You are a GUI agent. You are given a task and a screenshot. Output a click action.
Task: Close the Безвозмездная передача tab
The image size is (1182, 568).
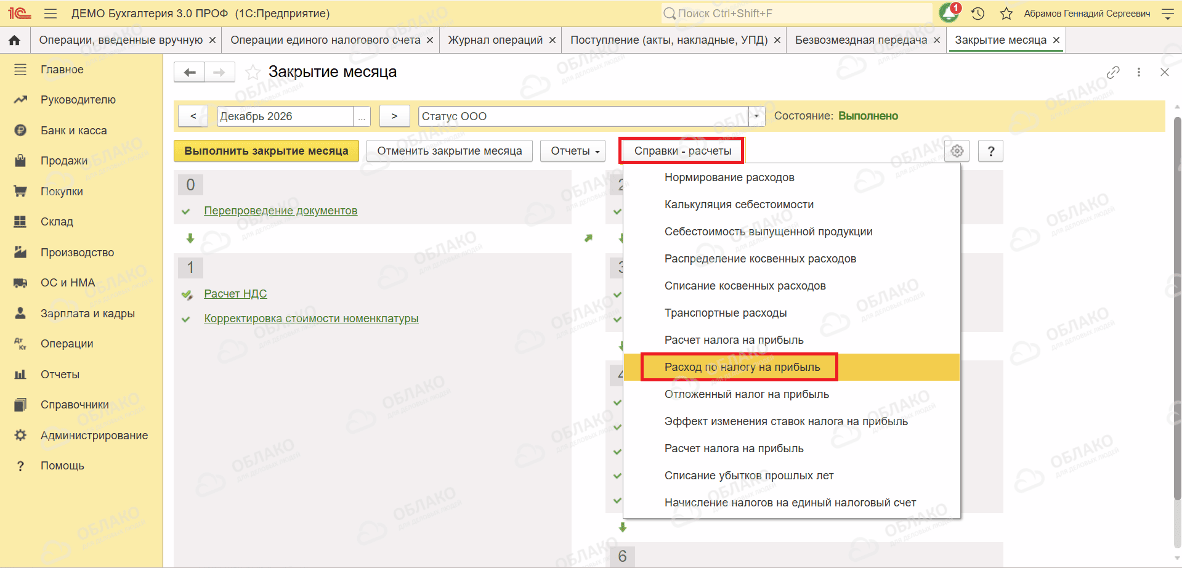click(x=937, y=40)
